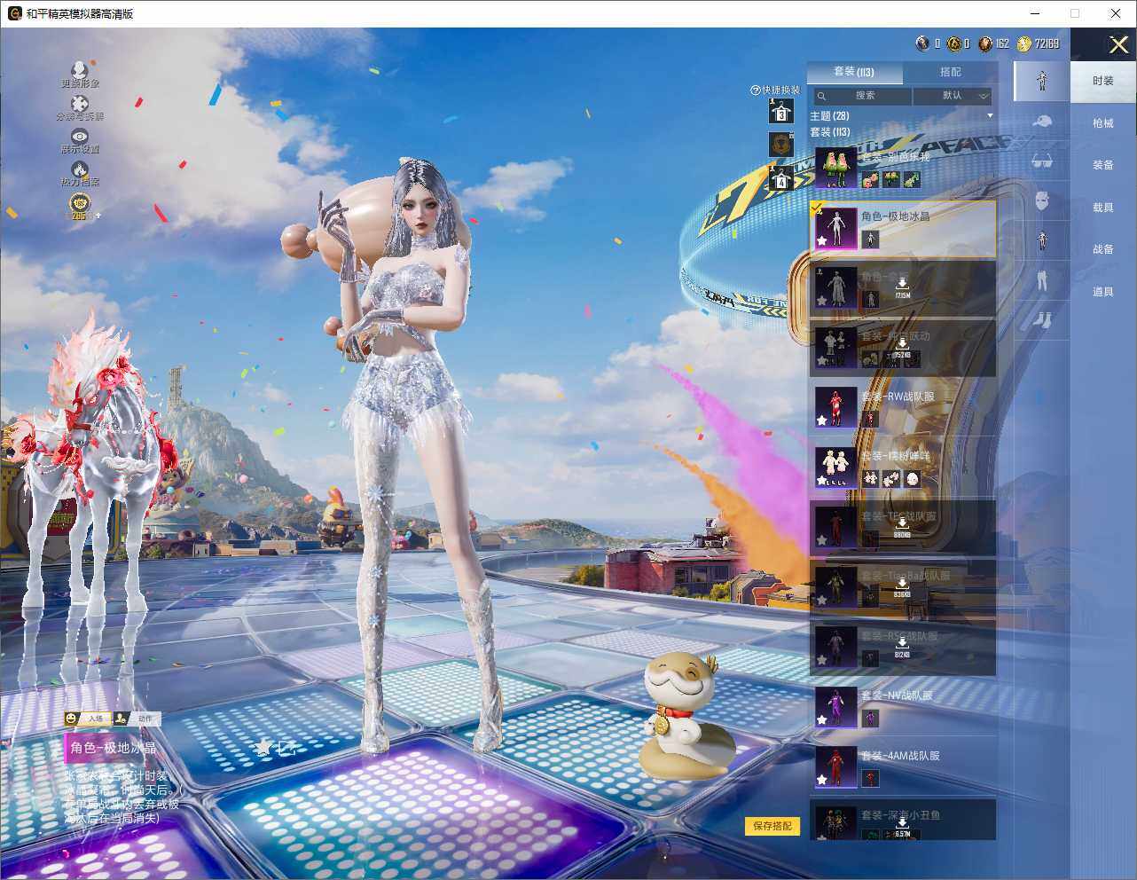Image resolution: width=1137 pixels, height=880 pixels.
Task: Toggle favorite star on TEC战队服 thumbnail
Action: coord(822,540)
